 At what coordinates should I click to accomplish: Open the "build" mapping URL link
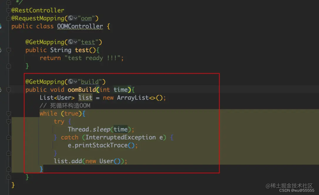coord(90,81)
